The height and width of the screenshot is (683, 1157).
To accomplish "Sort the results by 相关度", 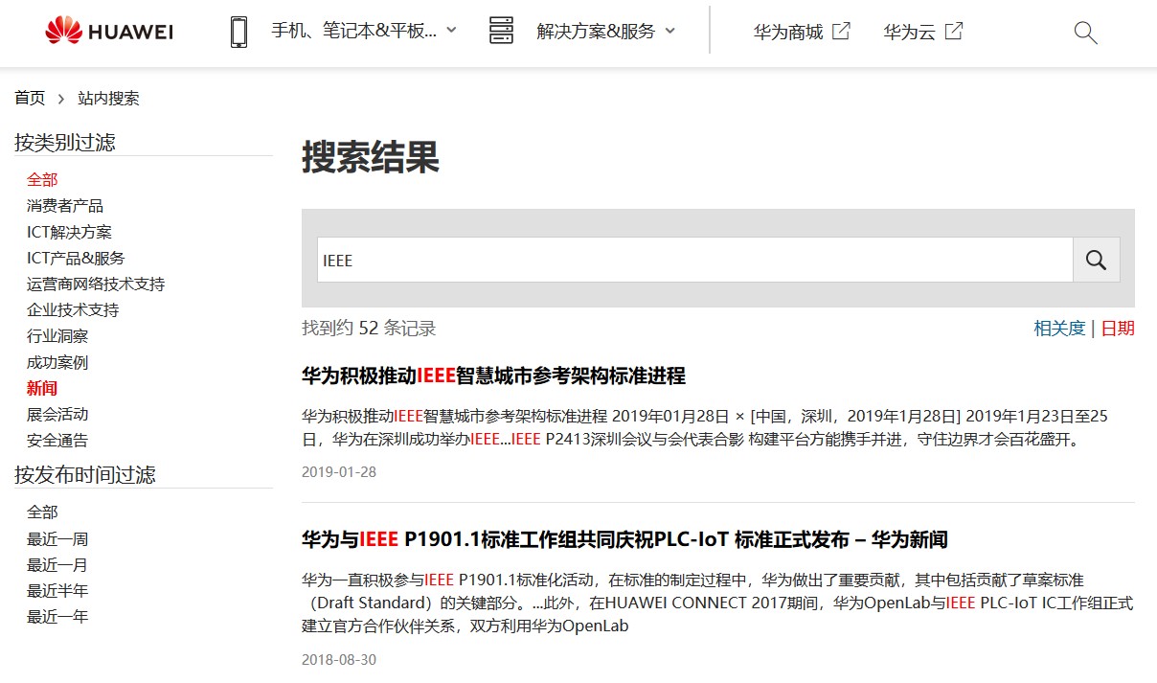I will [x=1059, y=329].
